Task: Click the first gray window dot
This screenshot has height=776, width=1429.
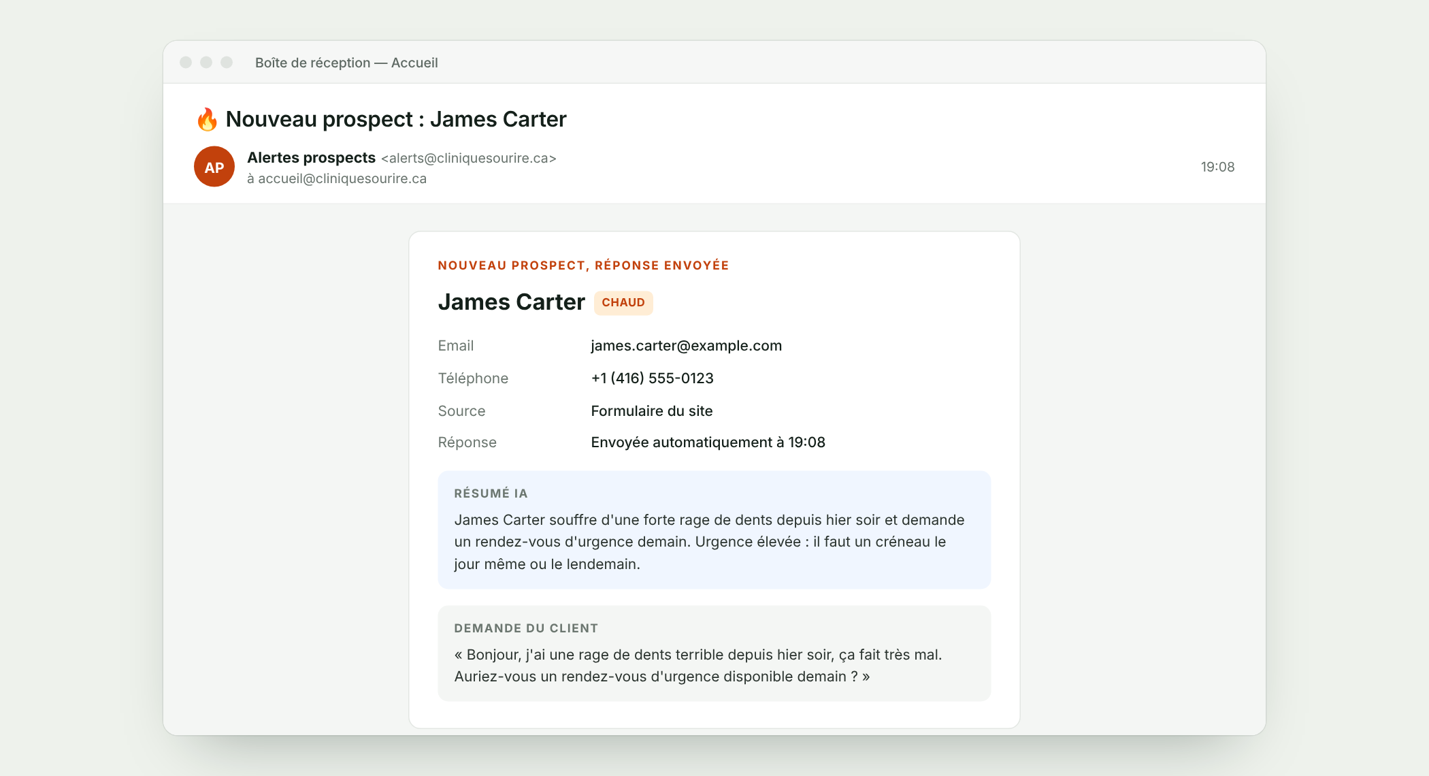Action: pos(186,62)
